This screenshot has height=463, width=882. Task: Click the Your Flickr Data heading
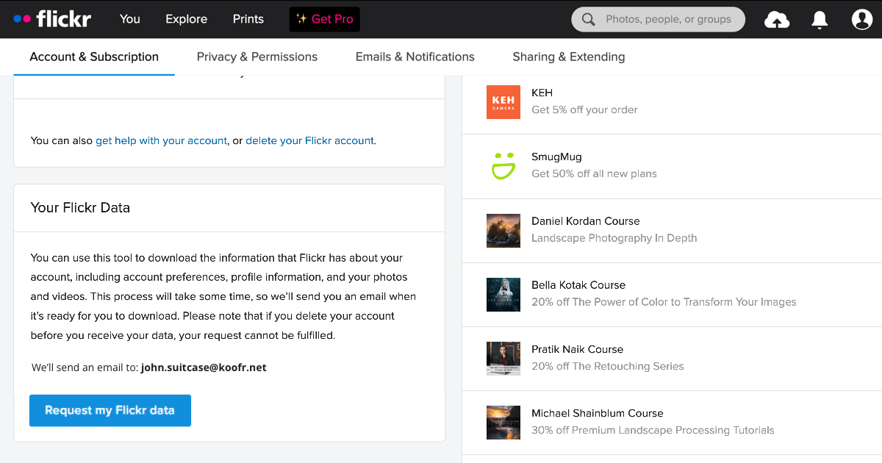[x=80, y=207]
